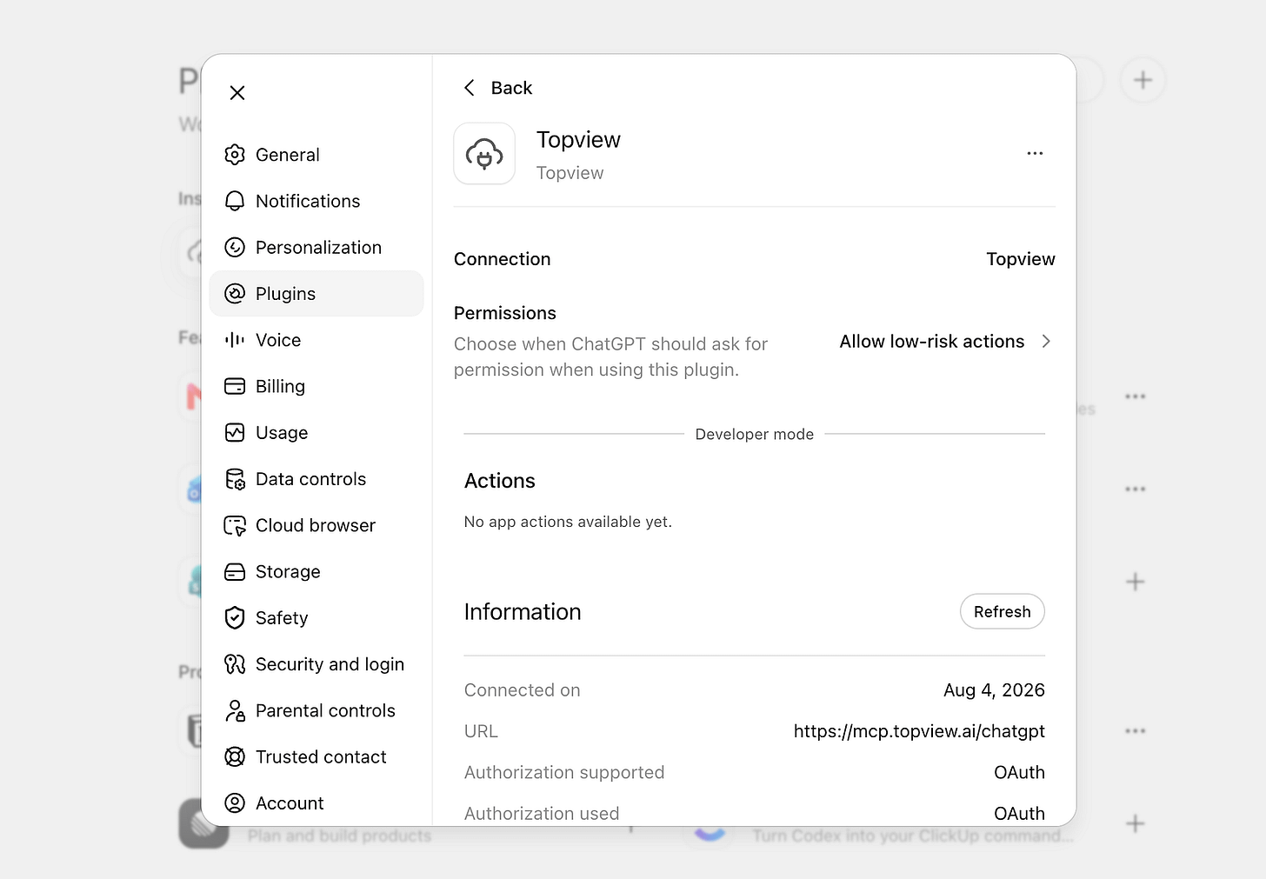Expand permissions chevron arrow
Screen dimensions: 1266x879
point(1046,342)
